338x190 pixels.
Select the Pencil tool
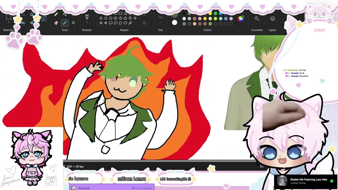point(56,14)
